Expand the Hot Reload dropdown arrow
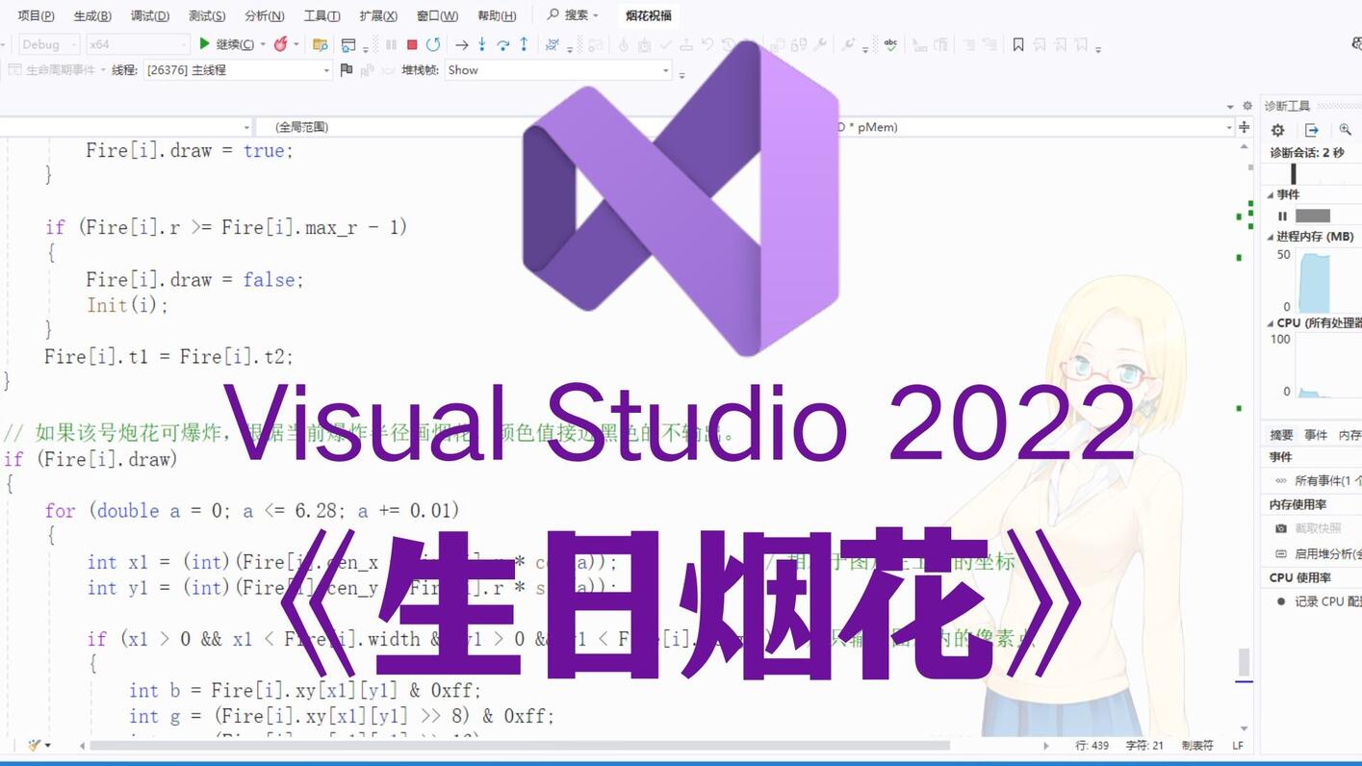The height and width of the screenshot is (766, 1362). (x=296, y=44)
